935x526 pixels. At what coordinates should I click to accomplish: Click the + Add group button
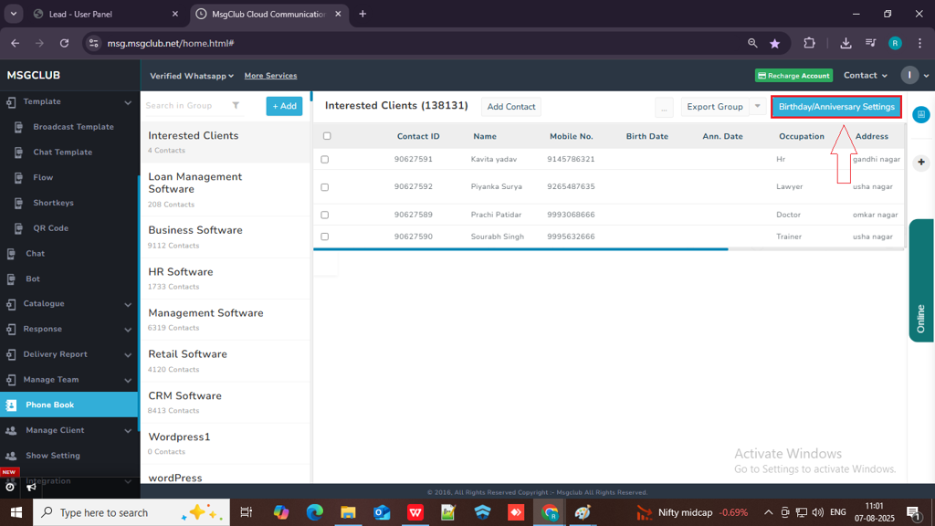(x=285, y=106)
